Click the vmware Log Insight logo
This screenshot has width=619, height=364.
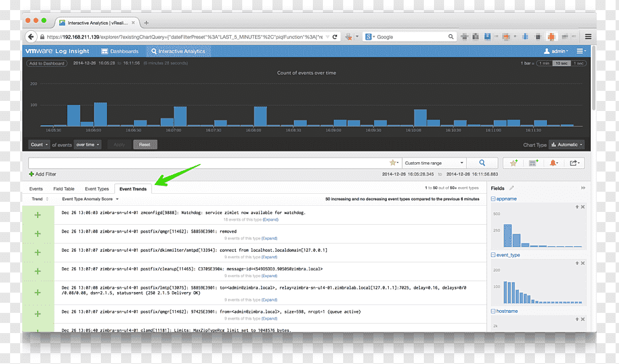tap(57, 51)
